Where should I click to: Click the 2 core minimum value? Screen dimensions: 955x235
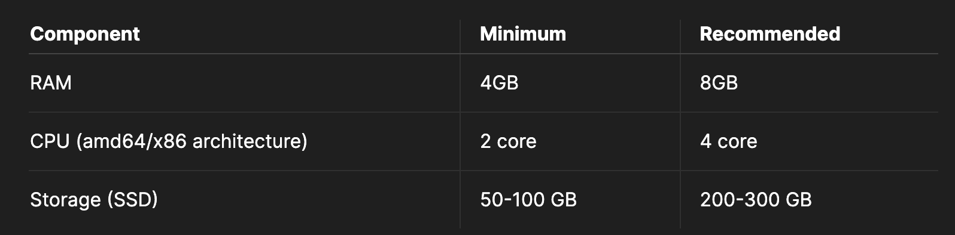tap(508, 141)
